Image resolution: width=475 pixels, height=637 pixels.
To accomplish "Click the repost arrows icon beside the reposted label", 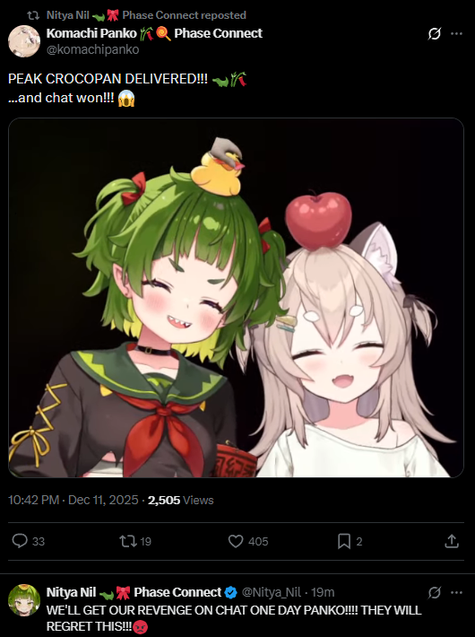I will click(33, 15).
